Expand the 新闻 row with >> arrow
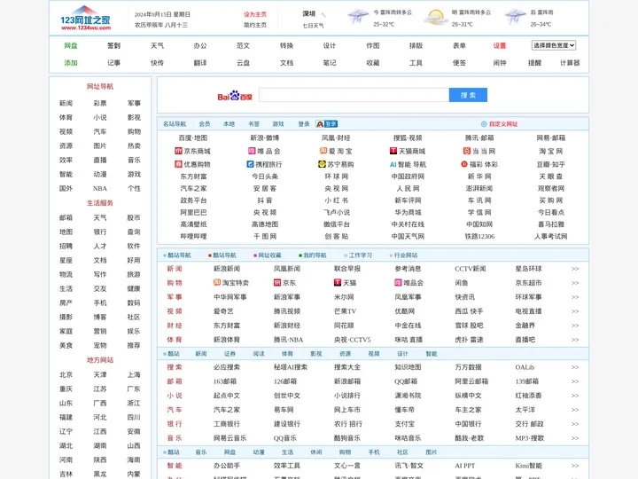This screenshot has height=479, width=638. pos(575,269)
